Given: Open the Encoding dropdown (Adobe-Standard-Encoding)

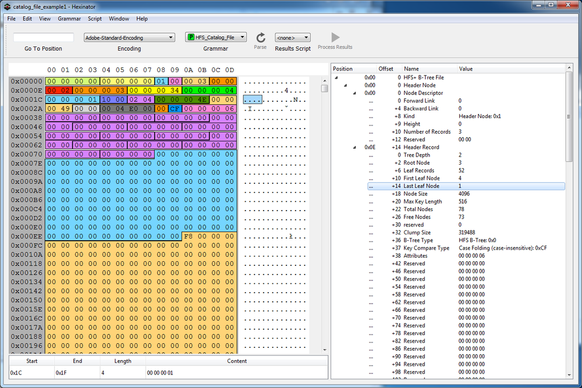Looking at the screenshot, I should [129, 37].
